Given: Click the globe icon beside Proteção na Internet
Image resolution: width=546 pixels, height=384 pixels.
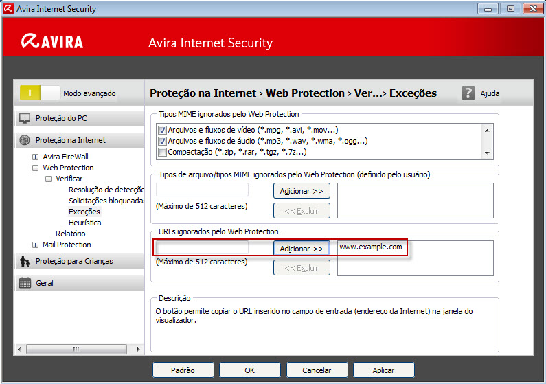Looking at the screenshot, I should 24,140.
